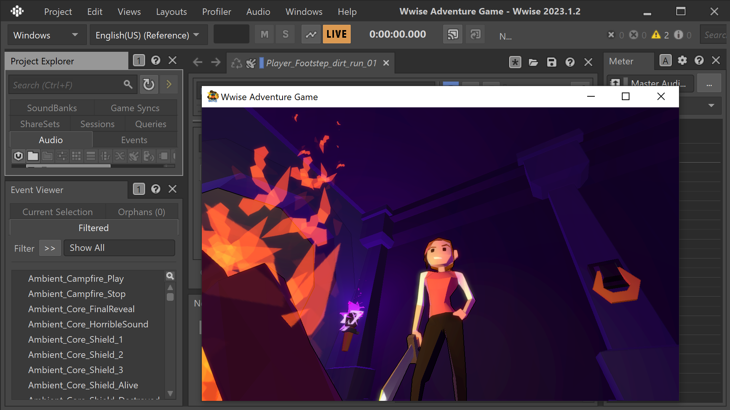Click the mixer sliders filter icon
Image resolution: width=730 pixels, height=410 pixels.
[x=62, y=156]
